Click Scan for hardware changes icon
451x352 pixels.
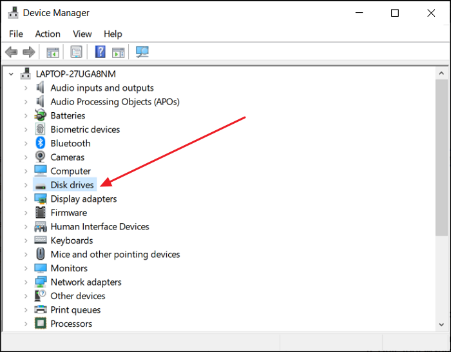click(142, 52)
